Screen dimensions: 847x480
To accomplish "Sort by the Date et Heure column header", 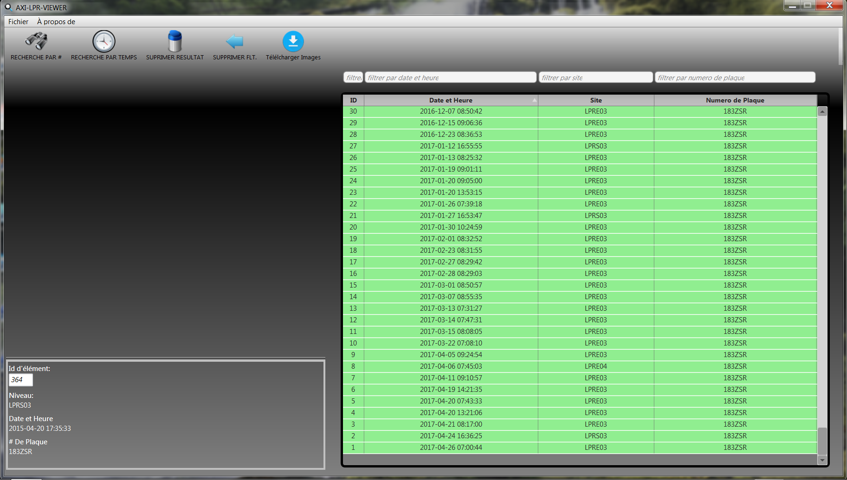I will point(451,100).
